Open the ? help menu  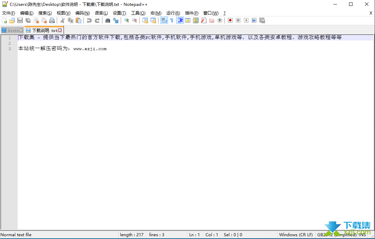coord(224,13)
